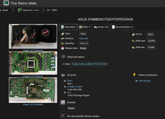Screen dimensions: 165x119
Task: Click No card specific known issues text
Action: click(83, 116)
